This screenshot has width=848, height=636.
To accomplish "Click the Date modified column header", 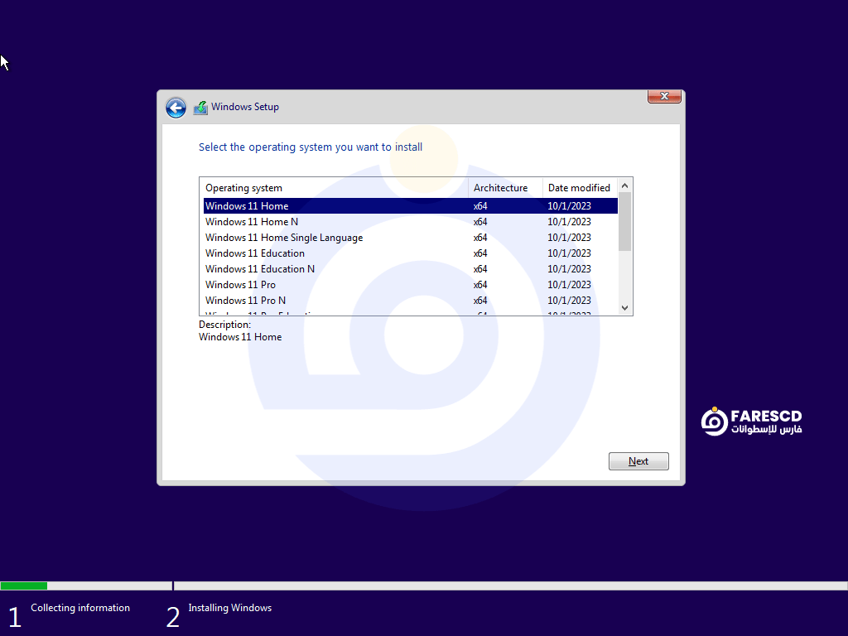I will 581,188.
